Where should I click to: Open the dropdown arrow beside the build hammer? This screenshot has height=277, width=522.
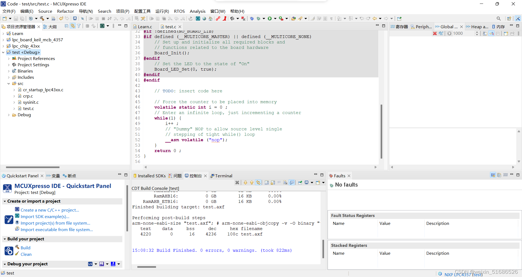tap(48, 18)
